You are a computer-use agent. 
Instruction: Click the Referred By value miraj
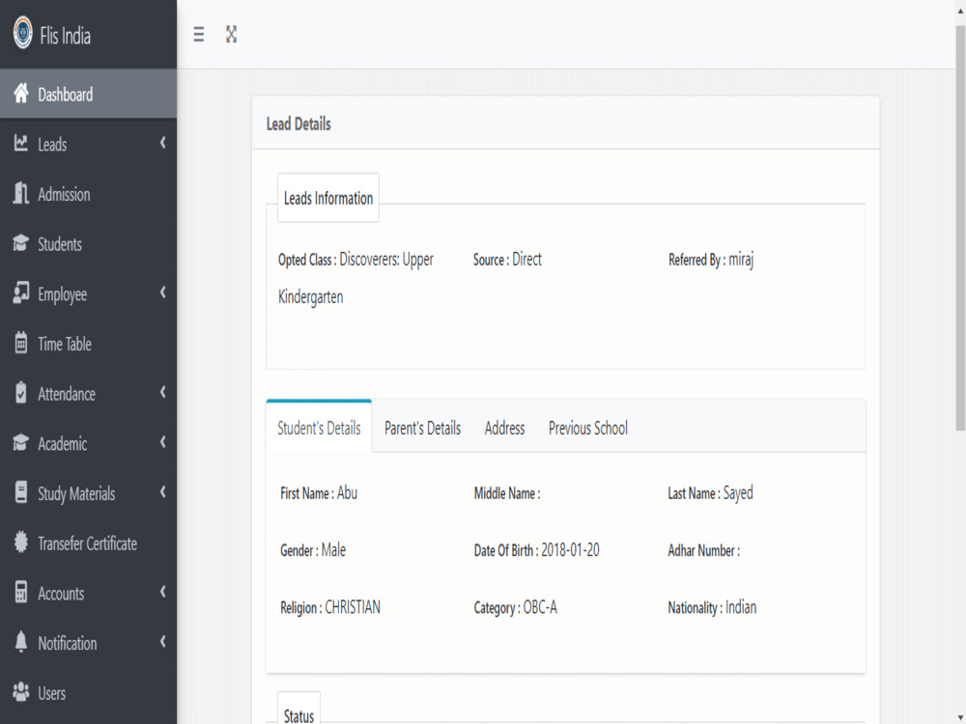click(x=741, y=259)
